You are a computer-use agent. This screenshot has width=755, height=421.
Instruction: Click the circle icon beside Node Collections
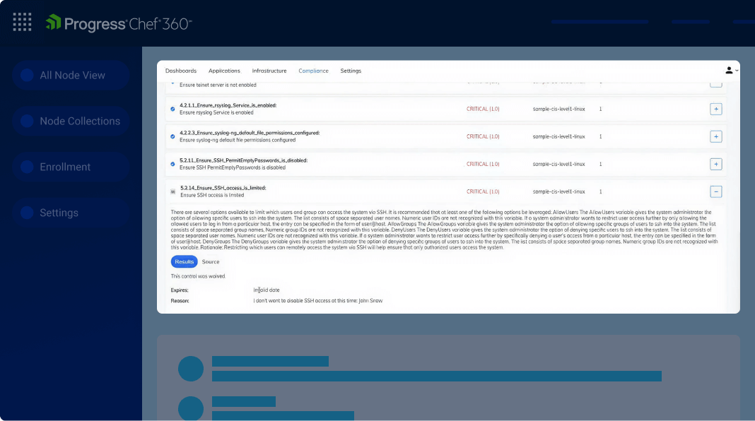28,121
